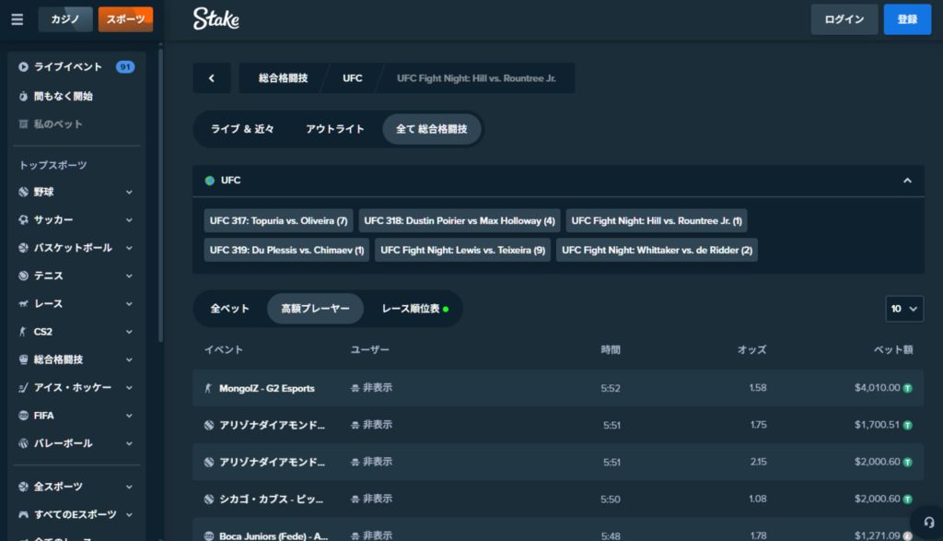Click the sidebar vertical scrollbar
Image resolution: width=943 pixels, height=541 pixels.
(x=160, y=195)
